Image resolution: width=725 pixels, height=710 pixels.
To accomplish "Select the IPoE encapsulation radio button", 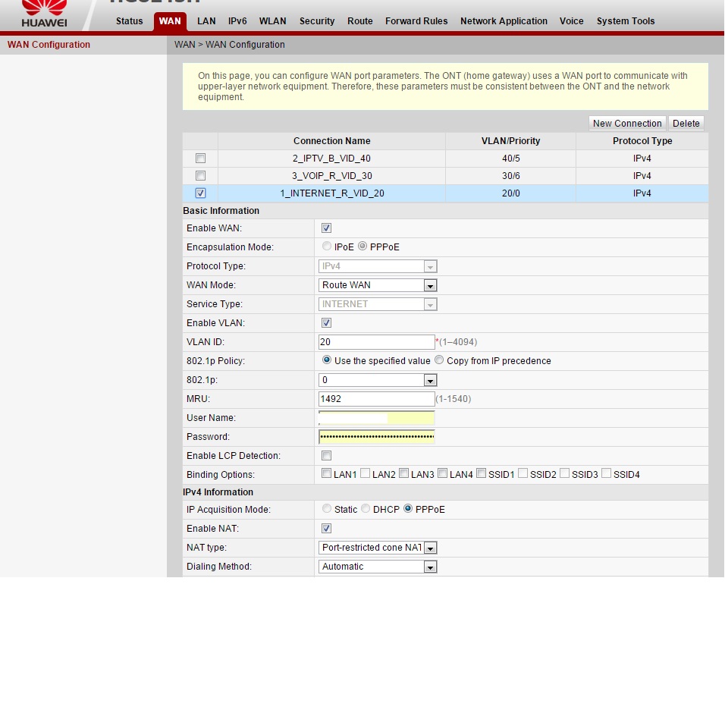I will tap(327, 247).
